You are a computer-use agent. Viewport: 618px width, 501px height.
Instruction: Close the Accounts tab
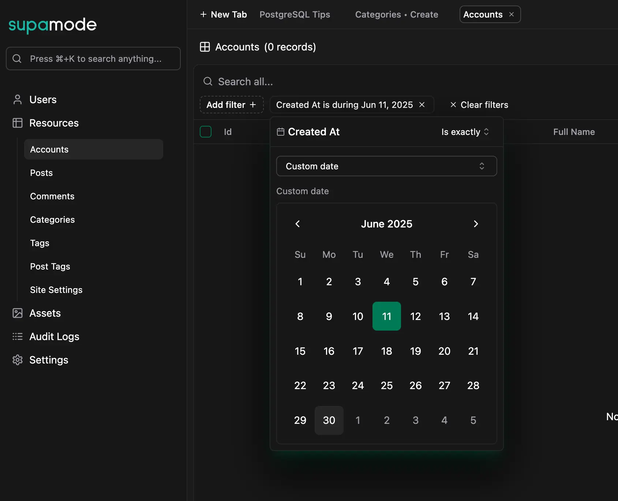tap(512, 14)
